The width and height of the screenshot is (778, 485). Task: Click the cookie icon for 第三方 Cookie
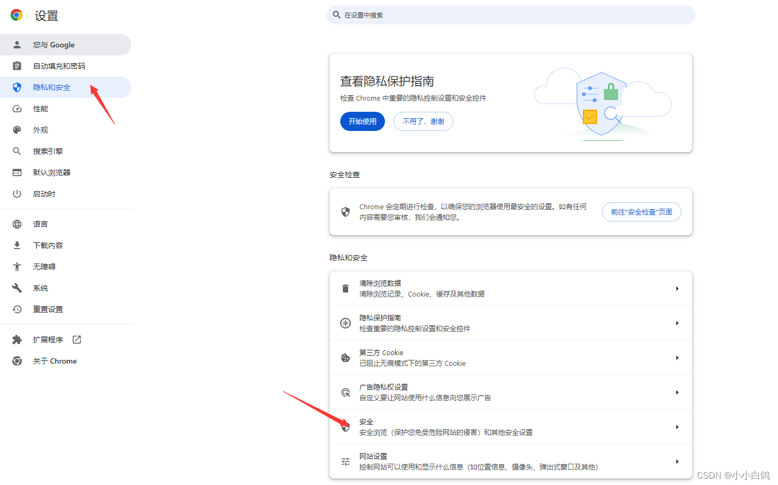(x=346, y=358)
